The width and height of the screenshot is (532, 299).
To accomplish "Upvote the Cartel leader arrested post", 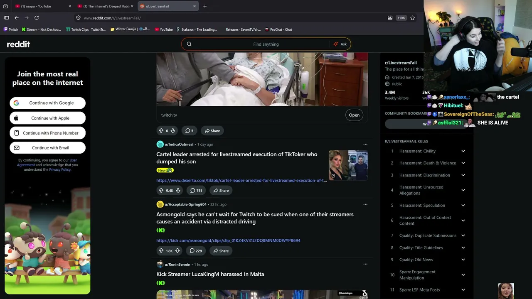I will (x=161, y=191).
